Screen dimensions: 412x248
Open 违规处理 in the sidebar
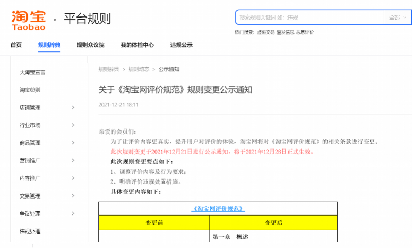[30, 232]
